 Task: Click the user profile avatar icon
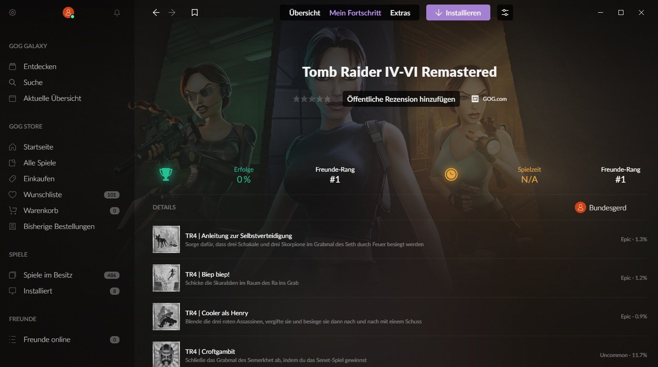tap(68, 13)
